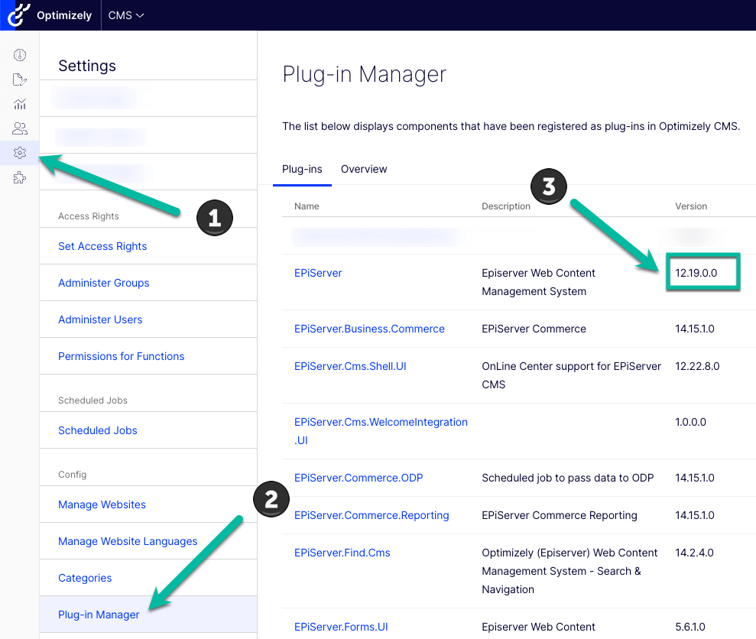Open the reports chart icon in sidebar
The width and height of the screenshot is (756, 639).
pyautogui.click(x=20, y=104)
